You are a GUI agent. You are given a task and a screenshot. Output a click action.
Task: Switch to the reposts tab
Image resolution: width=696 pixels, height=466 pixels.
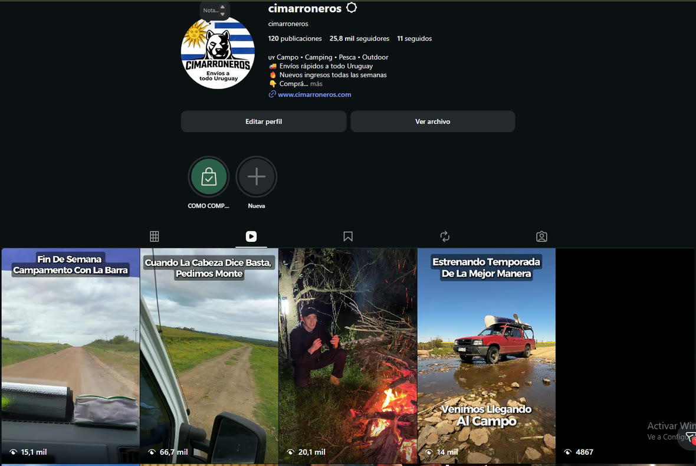click(445, 237)
